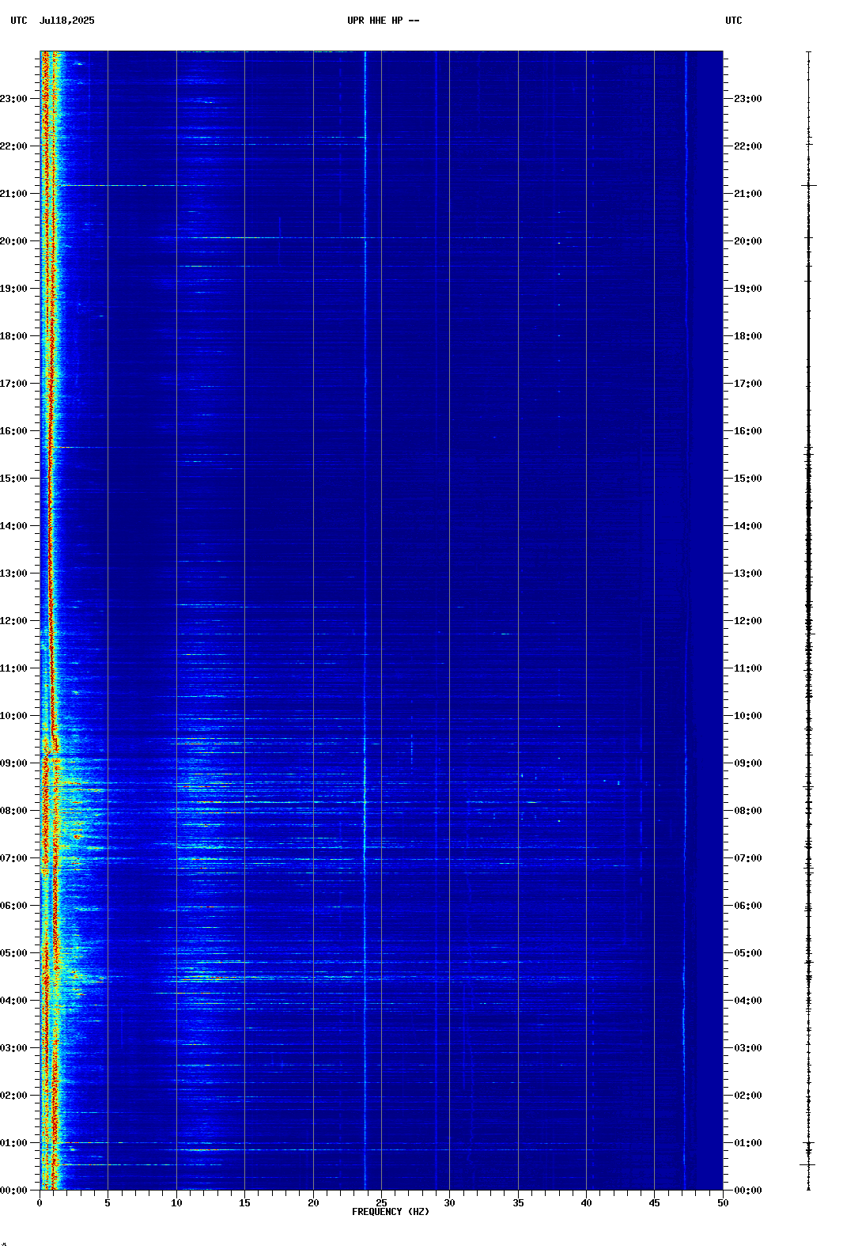
Task: Click the left-axis 19:00 time label
Action: [x=13, y=289]
